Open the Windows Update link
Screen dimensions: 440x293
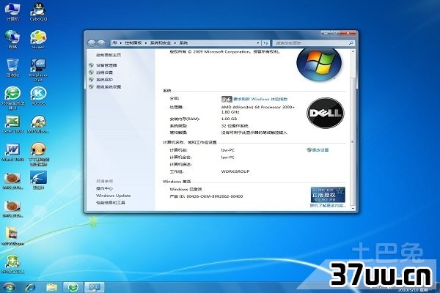point(114,196)
